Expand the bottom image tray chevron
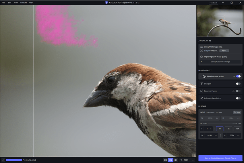Image resolution: width=244 pixels, height=163 pixels. [3, 160]
